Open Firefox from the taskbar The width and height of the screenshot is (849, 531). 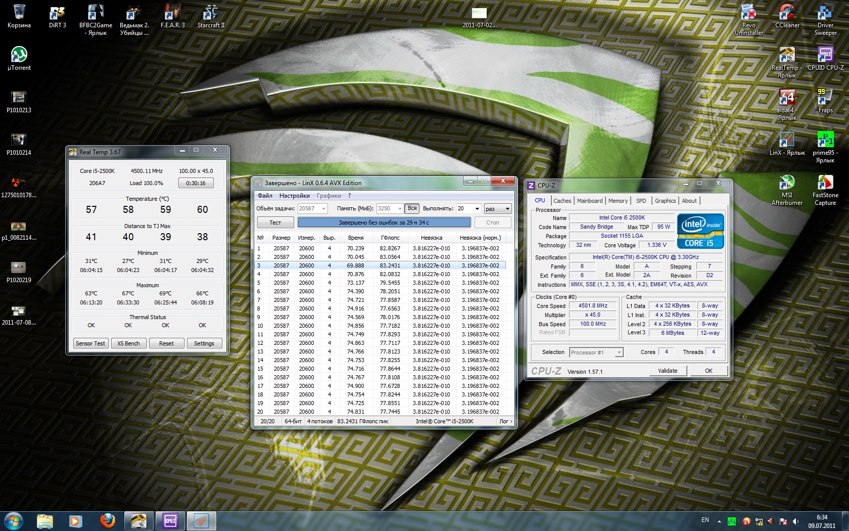coord(107,520)
